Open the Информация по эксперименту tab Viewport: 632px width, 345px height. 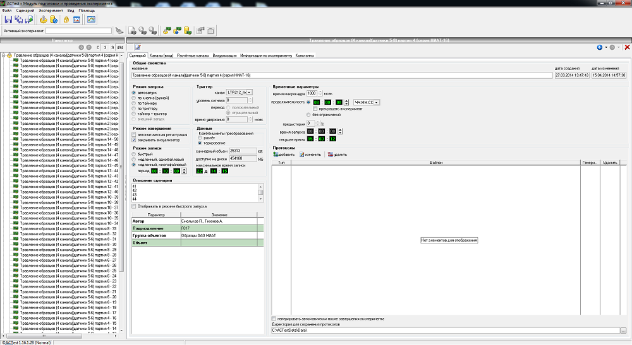tap(266, 56)
